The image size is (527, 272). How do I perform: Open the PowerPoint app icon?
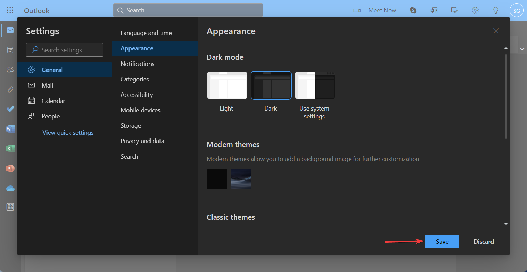(x=10, y=169)
